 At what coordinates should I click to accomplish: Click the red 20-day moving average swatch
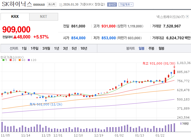[10, 60]
